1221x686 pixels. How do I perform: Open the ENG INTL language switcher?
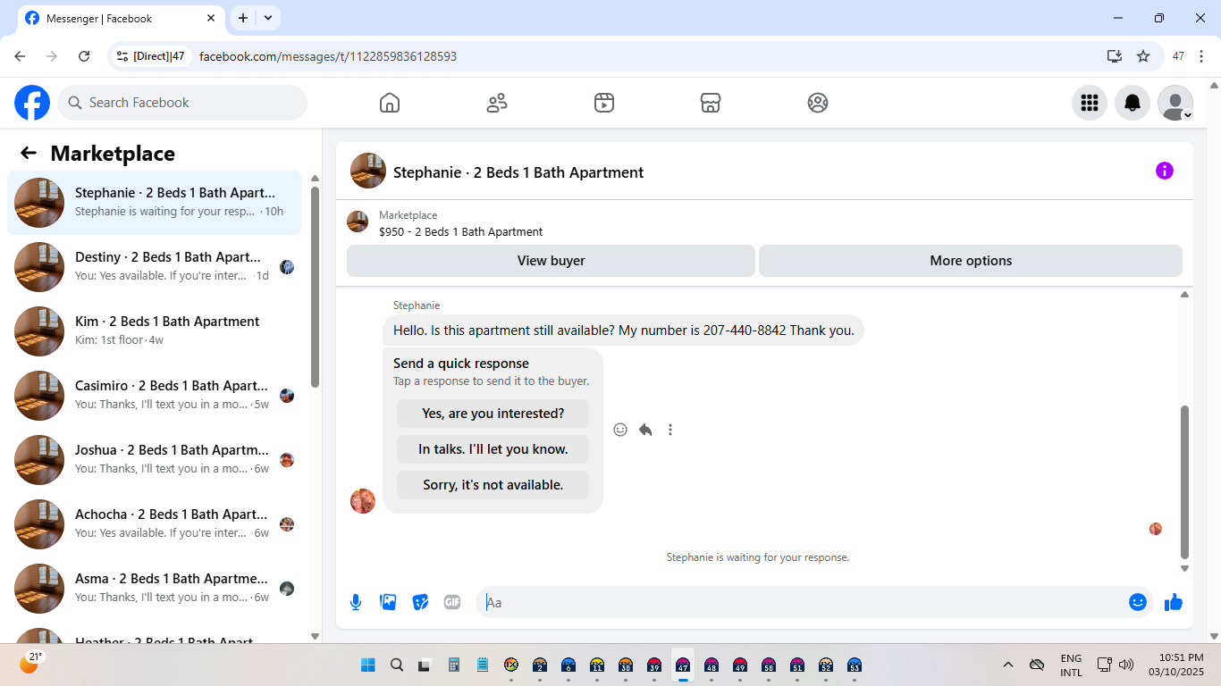1071,665
